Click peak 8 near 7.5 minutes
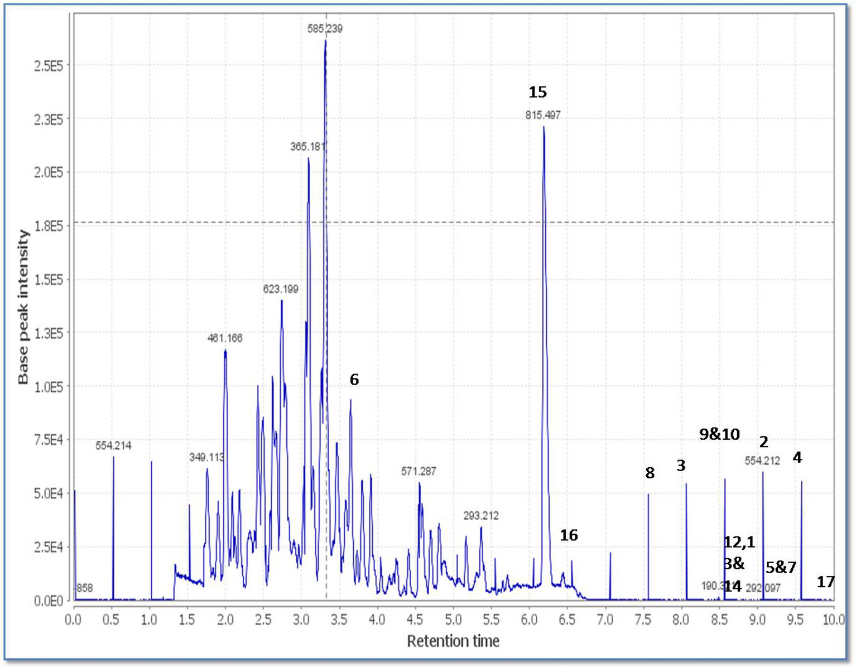This screenshot has width=856, height=667. click(650, 474)
